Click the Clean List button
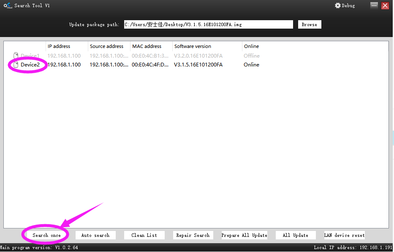This screenshot has height=252, width=394. [x=144, y=235]
